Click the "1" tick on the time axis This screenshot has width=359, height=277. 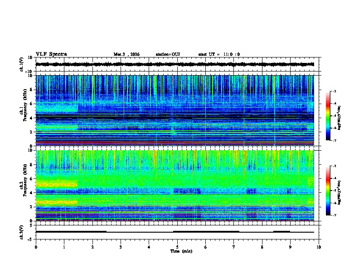(x=64, y=247)
